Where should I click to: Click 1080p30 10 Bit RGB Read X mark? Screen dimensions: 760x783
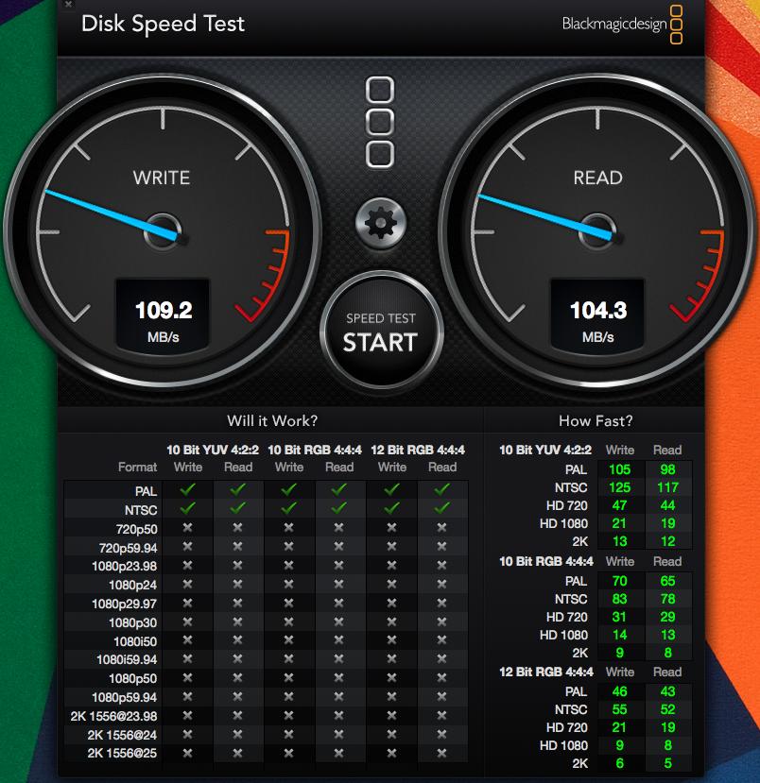339,621
